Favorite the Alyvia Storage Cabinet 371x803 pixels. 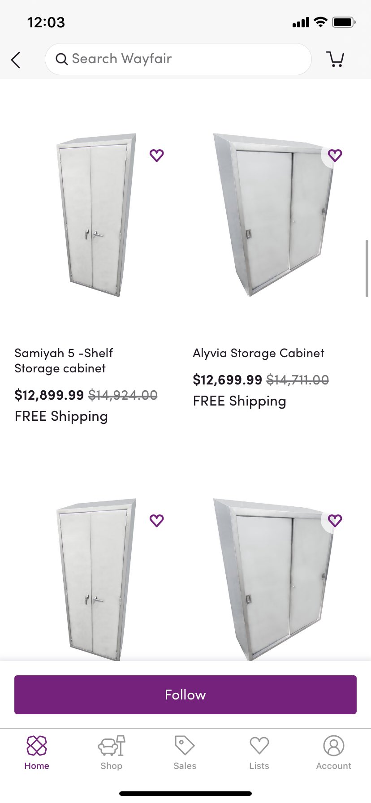point(335,155)
